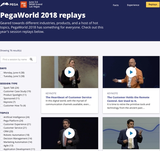
Task: Toggle the Spark Talk session type checkbox
Action: click(x=1, y=88)
